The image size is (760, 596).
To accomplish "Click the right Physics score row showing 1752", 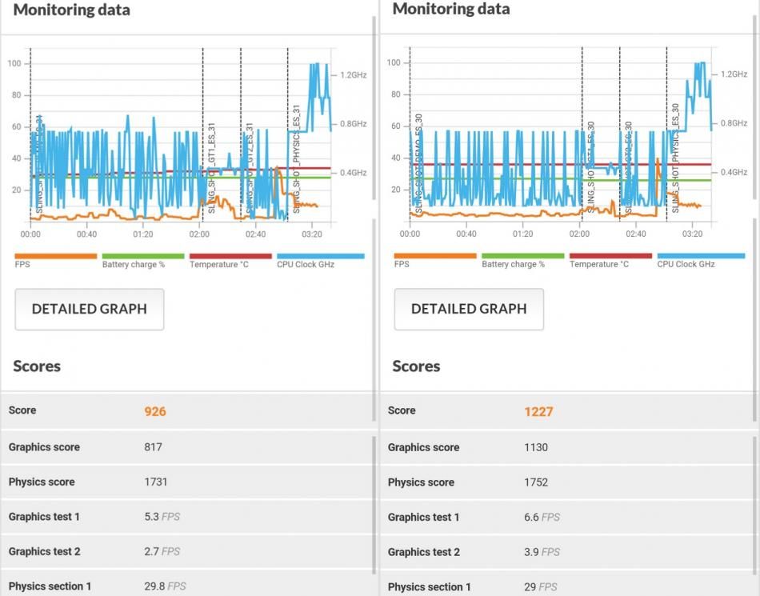I will click(566, 482).
